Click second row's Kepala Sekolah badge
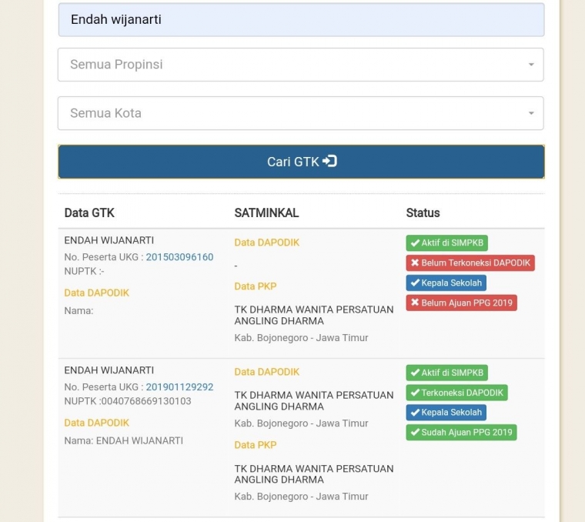585x522 pixels. tap(446, 413)
